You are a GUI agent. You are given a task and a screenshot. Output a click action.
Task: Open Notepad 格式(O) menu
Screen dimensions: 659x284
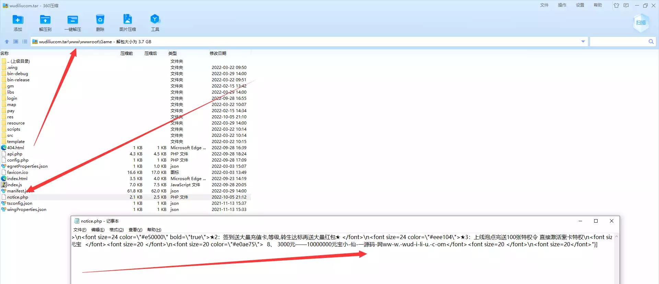[x=116, y=230]
